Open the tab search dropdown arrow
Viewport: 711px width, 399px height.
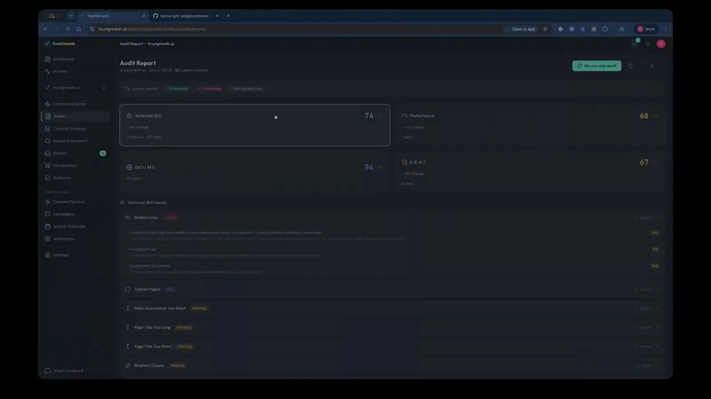pos(71,16)
